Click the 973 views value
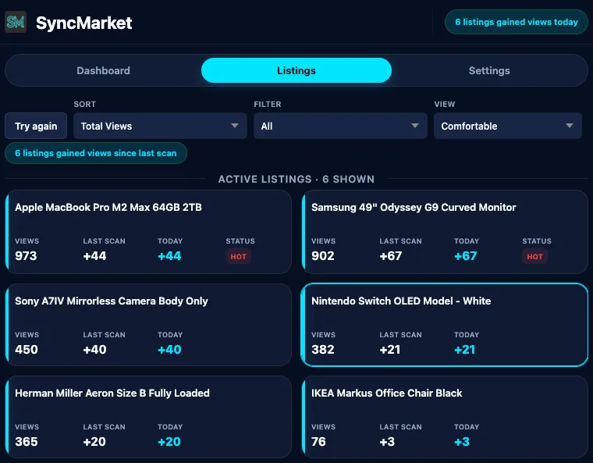This screenshot has width=593, height=463. pyautogui.click(x=26, y=256)
